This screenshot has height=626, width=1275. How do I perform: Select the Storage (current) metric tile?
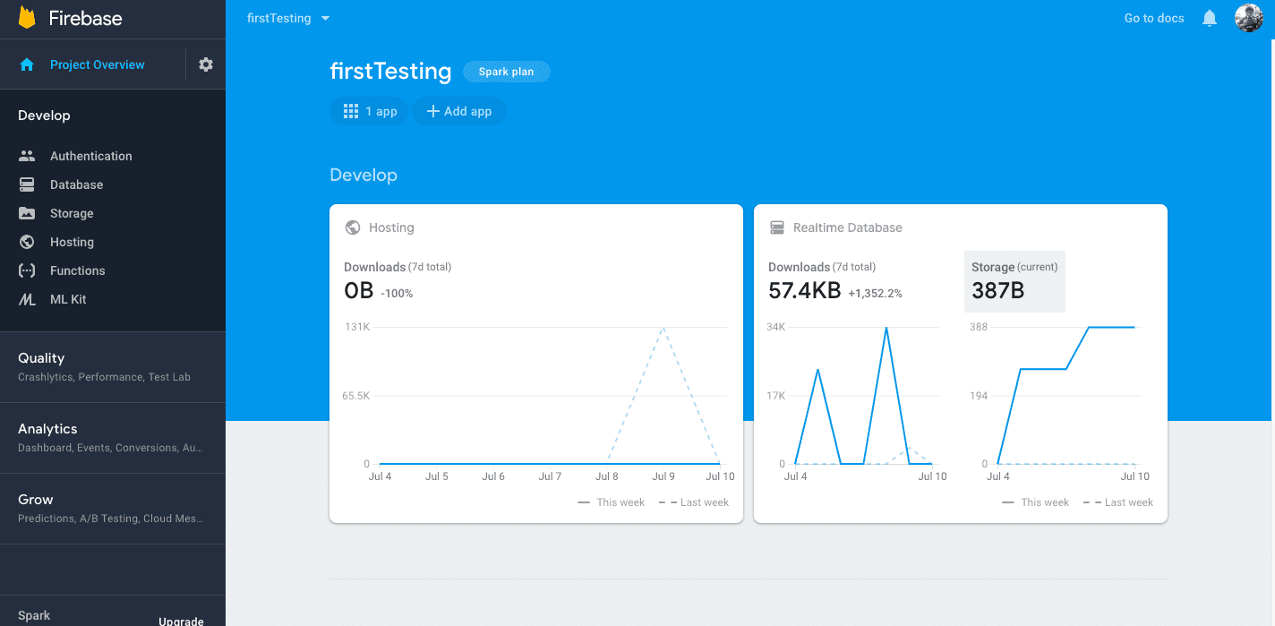click(x=1014, y=281)
